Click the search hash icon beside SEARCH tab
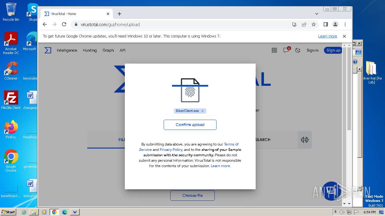This screenshot has width=385, height=216. click(305, 139)
